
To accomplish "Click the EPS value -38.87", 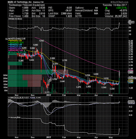I will pos(69,11).
